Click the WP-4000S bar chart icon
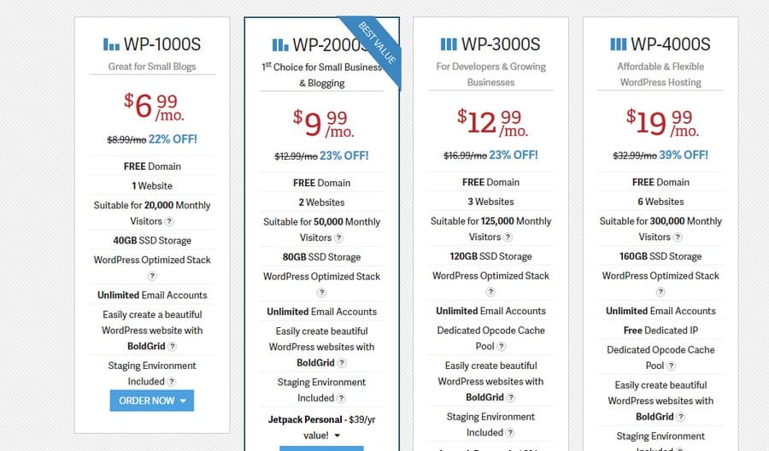Viewport: 769px width, 451px height. point(618,44)
